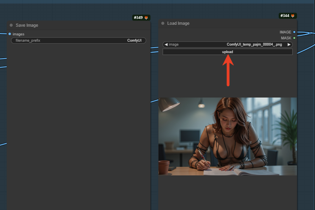Click the MASK output connector dot
The width and height of the screenshot is (315, 210).
294,38
